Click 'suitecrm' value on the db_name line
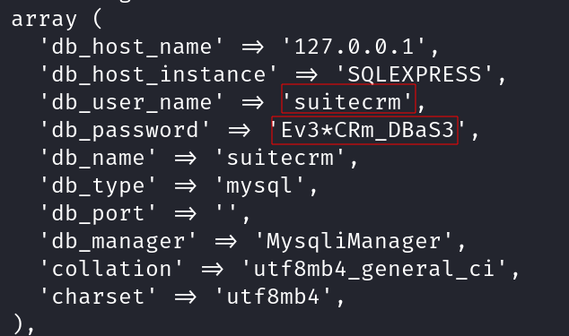Viewport: 569px width, 336px height. click(280, 158)
